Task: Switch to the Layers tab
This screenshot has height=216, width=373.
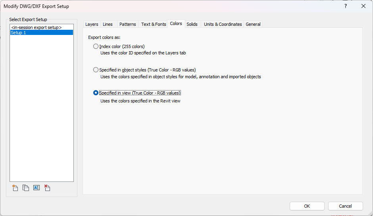Action: click(92, 24)
